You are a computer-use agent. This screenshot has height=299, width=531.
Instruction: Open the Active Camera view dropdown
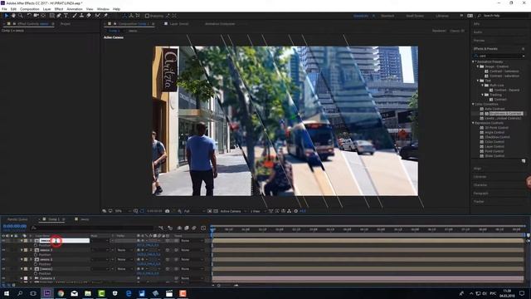pyautogui.click(x=233, y=211)
